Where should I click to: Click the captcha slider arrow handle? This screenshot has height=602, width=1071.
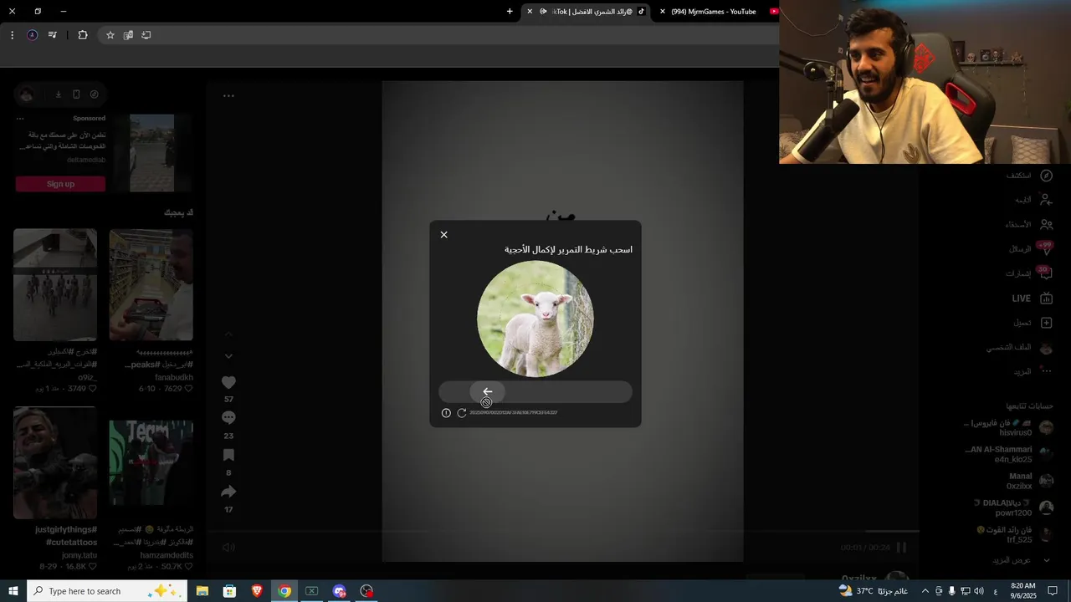pyautogui.click(x=487, y=391)
